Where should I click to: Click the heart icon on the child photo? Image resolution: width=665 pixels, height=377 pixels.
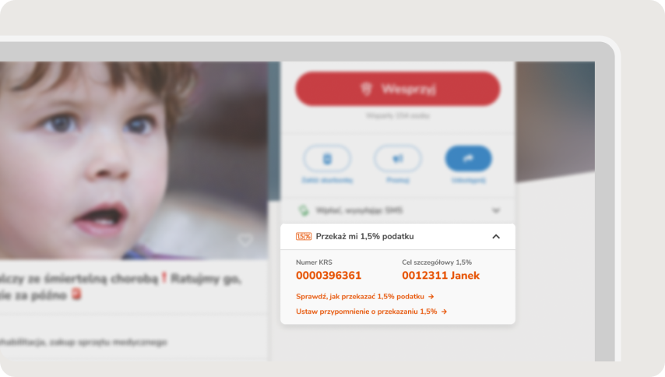(x=245, y=240)
